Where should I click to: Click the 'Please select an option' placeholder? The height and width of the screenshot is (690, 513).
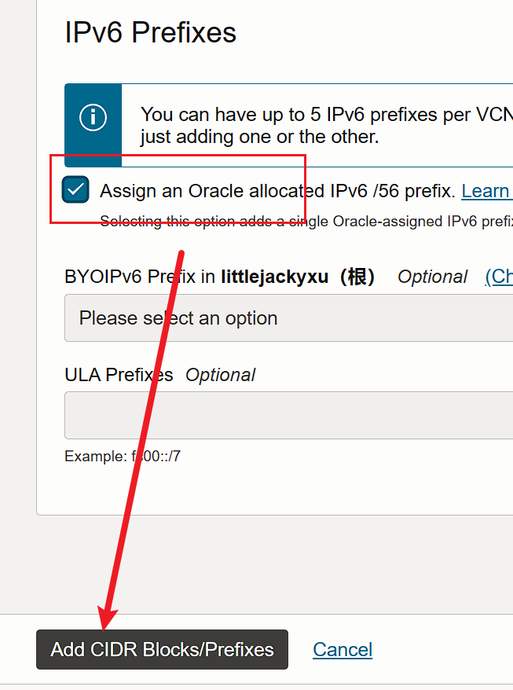point(178,318)
